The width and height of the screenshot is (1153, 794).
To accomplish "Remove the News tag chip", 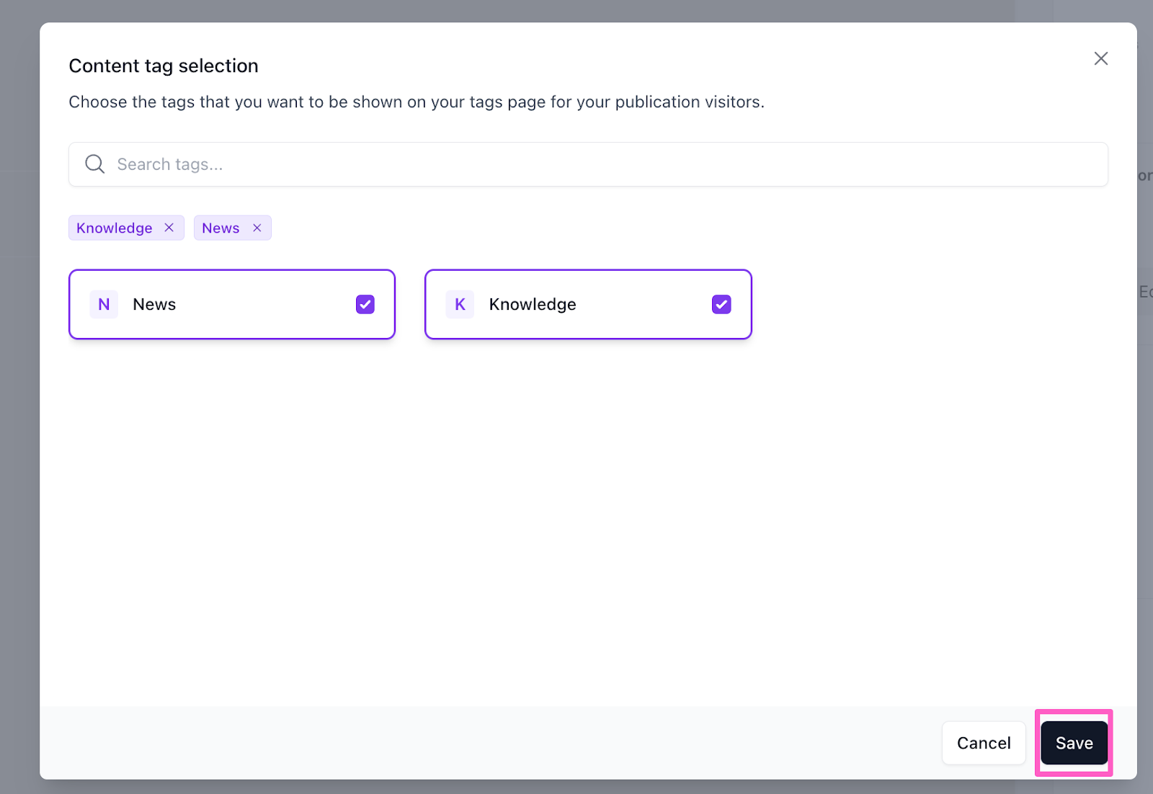I will [257, 228].
